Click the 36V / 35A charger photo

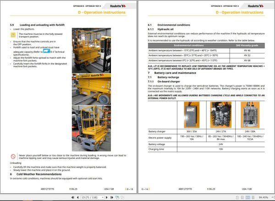(x=192, y=115)
